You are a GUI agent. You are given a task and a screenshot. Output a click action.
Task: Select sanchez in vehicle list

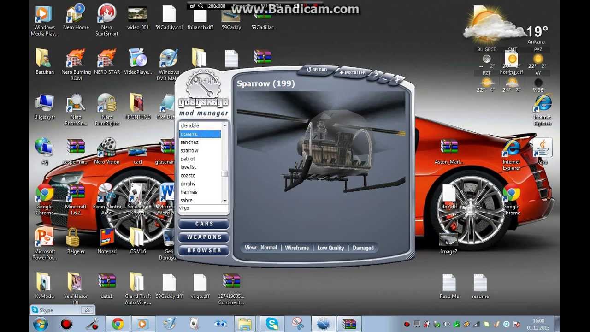coord(200,142)
